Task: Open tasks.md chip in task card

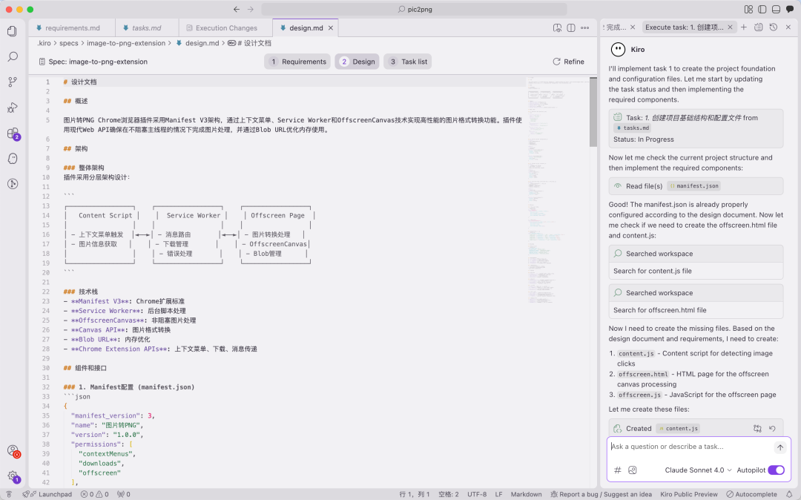Action: (633, 128)
